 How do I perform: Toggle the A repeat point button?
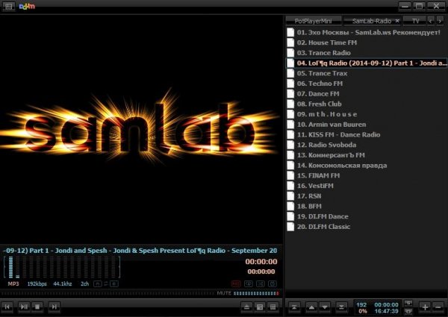pyautogui.click(x=97, y=283)
